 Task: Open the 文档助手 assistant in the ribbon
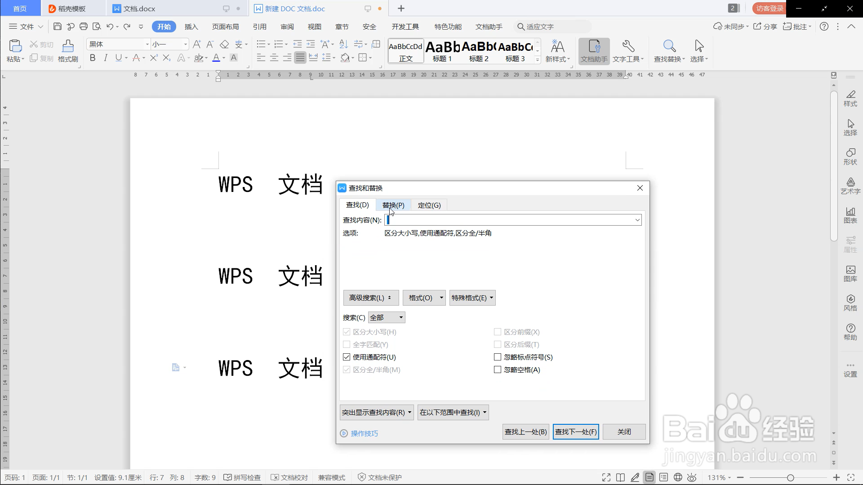593,50
